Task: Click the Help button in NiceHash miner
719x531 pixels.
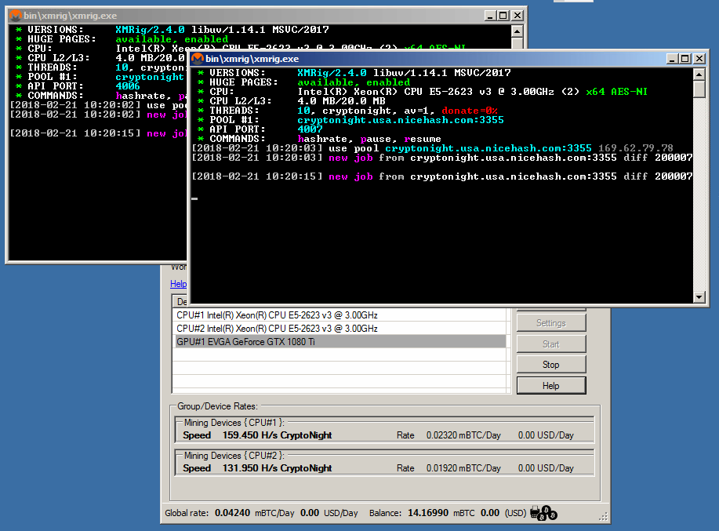Action: pyautogui.click(x=550, y=386)
